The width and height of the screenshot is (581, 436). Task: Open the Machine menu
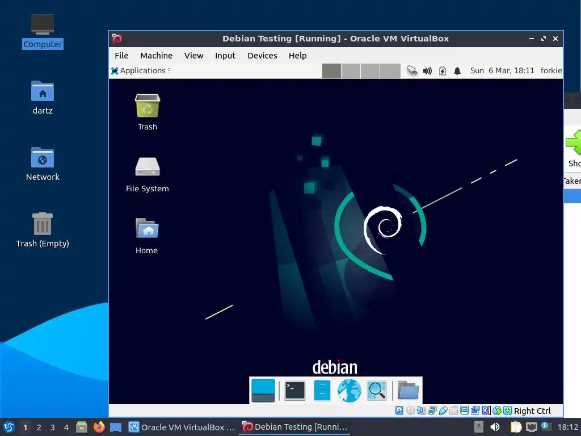click(156, 56)
